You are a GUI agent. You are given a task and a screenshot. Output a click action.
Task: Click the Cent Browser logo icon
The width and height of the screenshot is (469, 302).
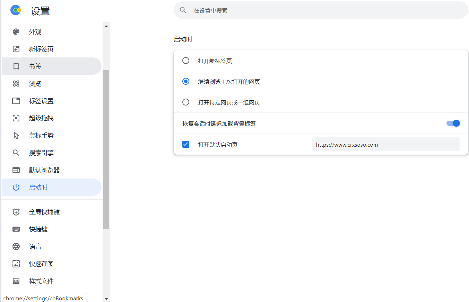point(16,10)
